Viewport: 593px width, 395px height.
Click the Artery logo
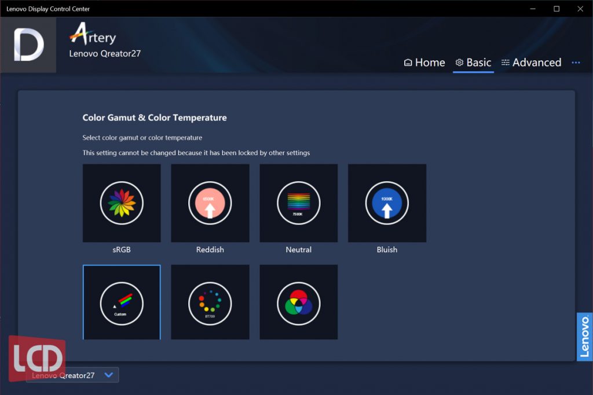tap(93, 34)
